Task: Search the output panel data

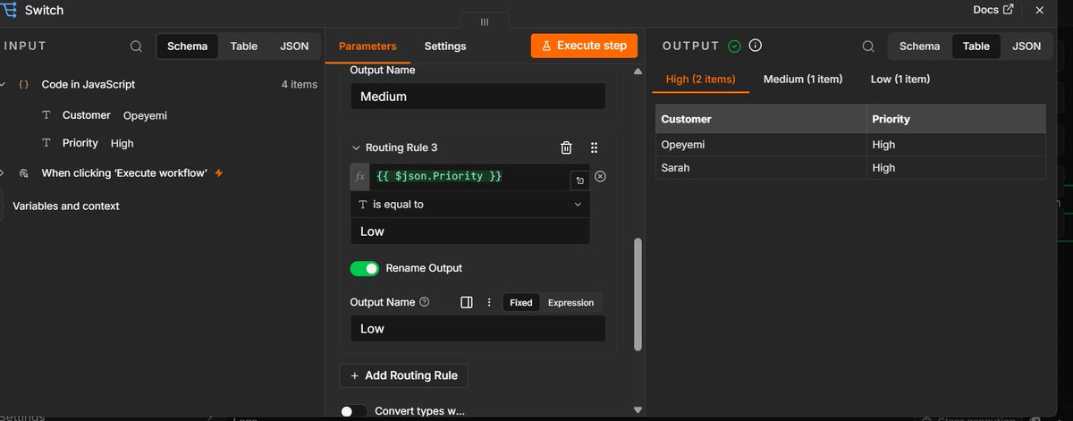Action: [x=868, y=46]
